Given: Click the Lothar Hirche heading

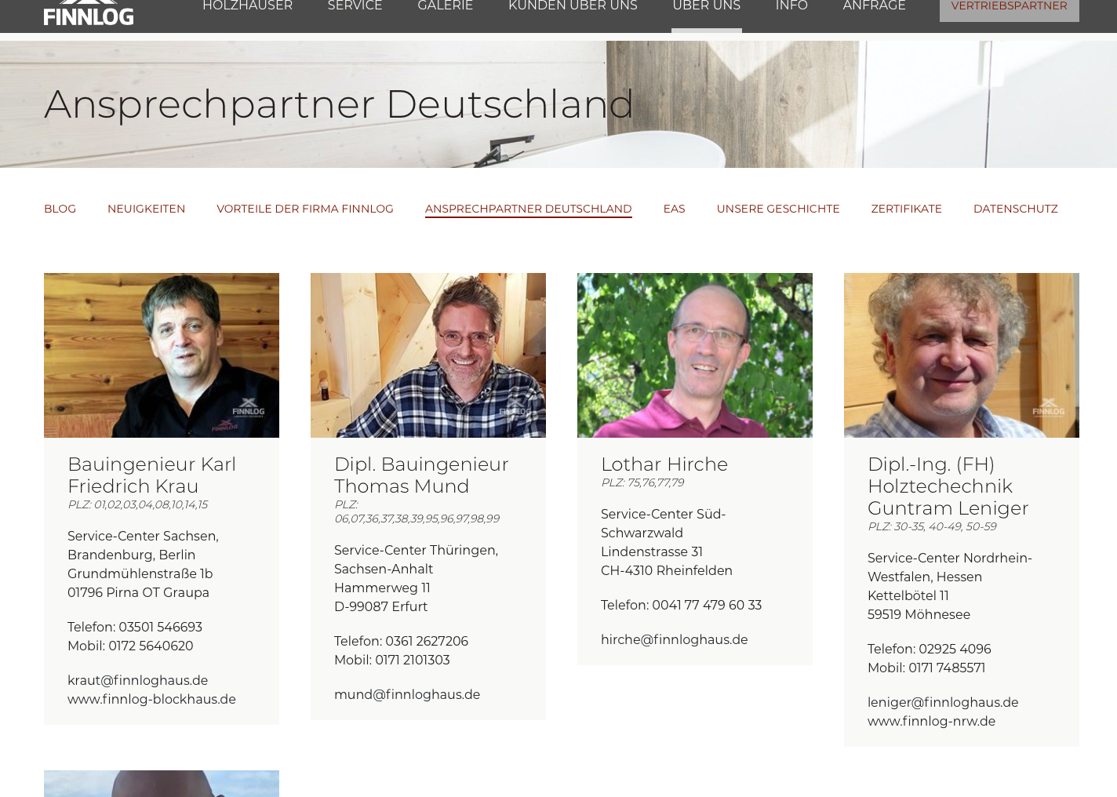Looking at the screenshot, I should 664,464.
